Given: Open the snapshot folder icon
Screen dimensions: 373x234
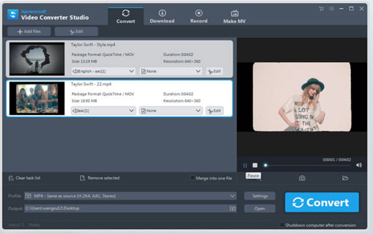Looking at the screenshot, I should [x=345, y=178].
